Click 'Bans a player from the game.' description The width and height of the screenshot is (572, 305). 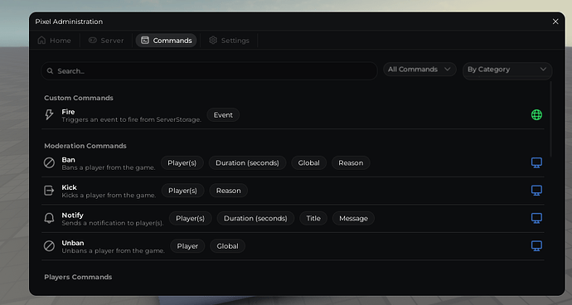click(109, 167)
